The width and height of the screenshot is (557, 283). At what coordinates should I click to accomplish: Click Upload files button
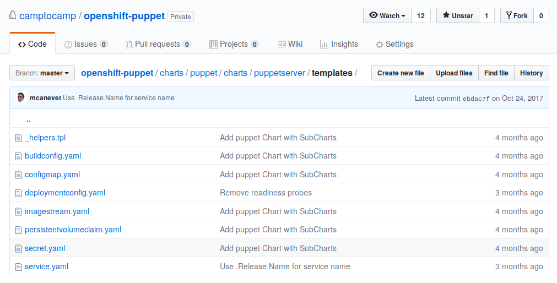click(455, 73)
